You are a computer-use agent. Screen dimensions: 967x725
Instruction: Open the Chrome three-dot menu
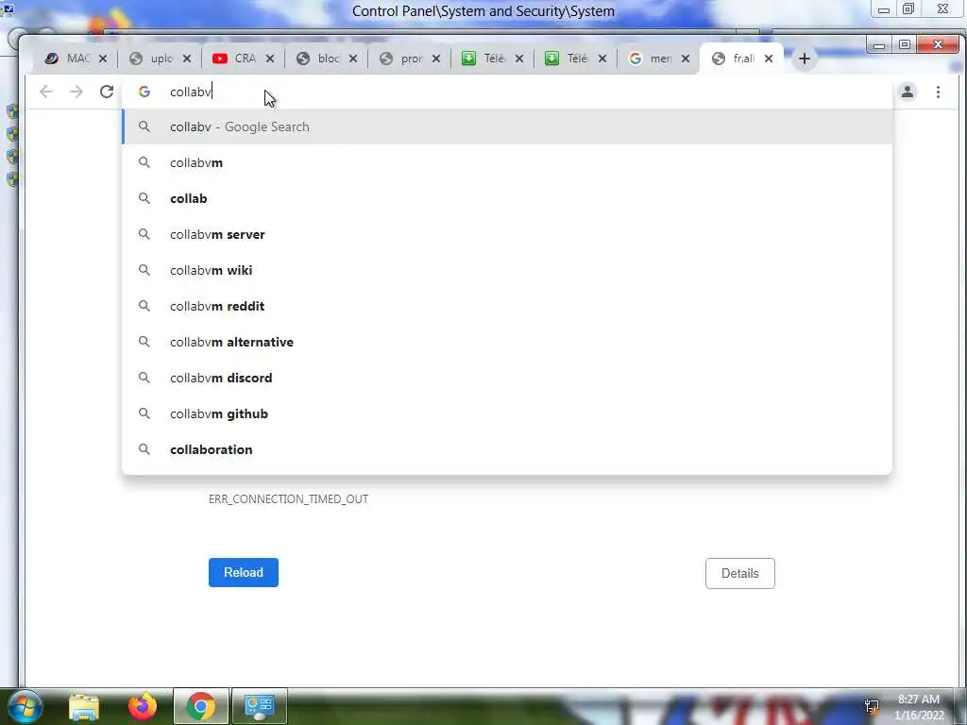click(x=938, y=92)
